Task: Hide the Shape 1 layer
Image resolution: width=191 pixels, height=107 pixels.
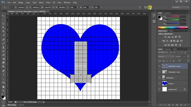Action: 159,84
